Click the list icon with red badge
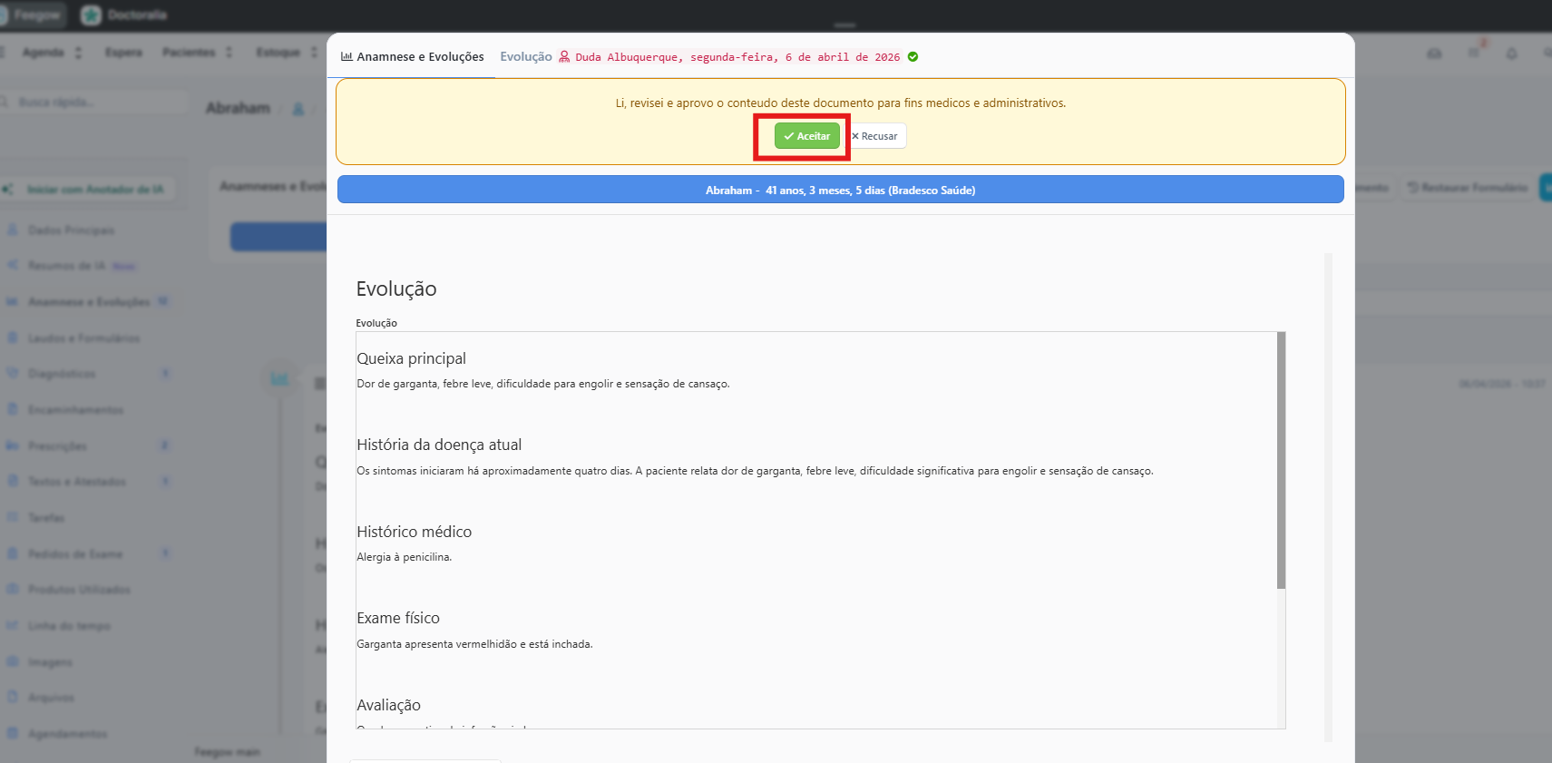 pos(1475,52)
